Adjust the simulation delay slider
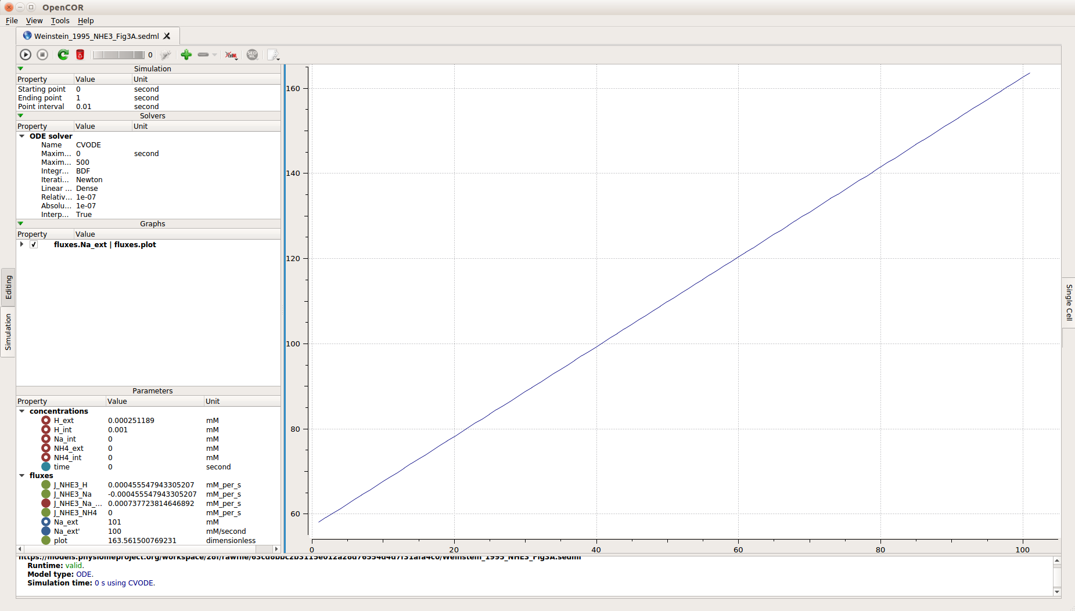 [x=118, y=55]
